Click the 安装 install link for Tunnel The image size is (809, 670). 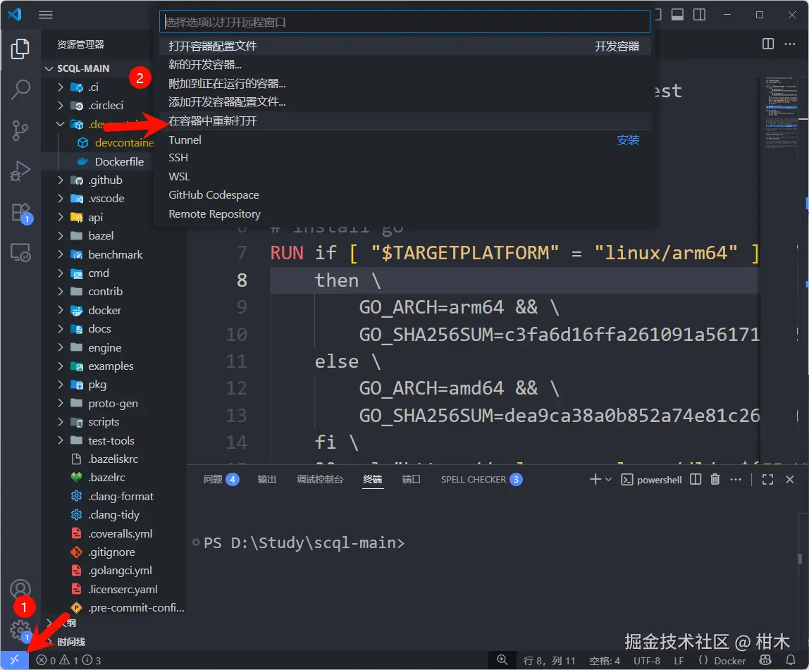[628, 139]
